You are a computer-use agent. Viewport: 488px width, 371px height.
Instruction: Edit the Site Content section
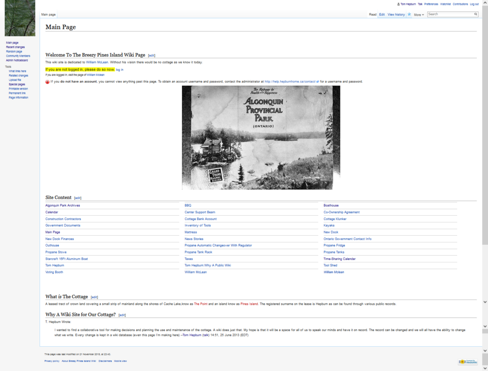click(x=78, y=198)
